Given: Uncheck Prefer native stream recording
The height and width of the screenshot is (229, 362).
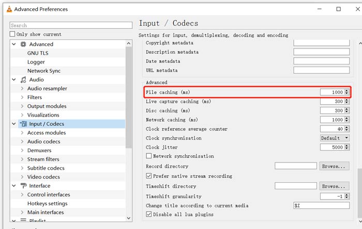Looking at the screenshot, I should pyautogui.click(x=149, y=176).
